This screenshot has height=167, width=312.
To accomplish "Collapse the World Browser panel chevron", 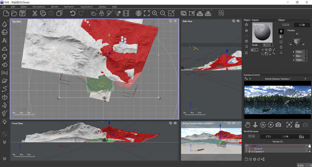I will click(311, 131).
